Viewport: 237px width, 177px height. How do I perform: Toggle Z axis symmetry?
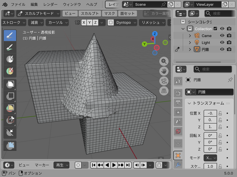[95, 23]
